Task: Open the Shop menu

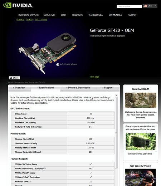Action: point(64,15)
